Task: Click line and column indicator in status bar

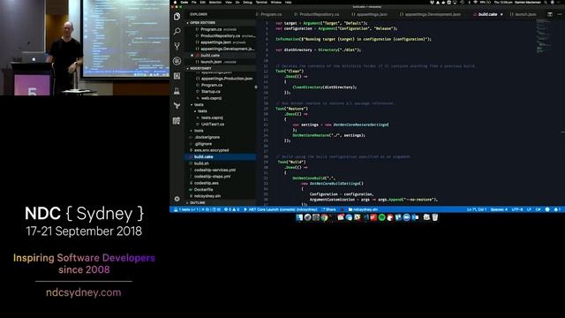Action: tap(477, 209)
